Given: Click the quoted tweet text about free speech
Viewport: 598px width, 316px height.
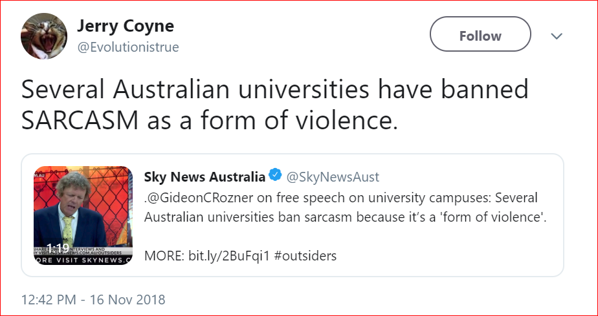Looking at the screenshot, I should coord(345,207).
